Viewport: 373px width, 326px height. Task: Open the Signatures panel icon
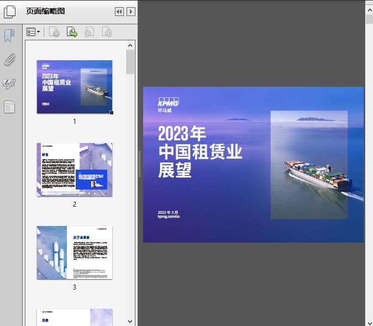pos(9,83)
